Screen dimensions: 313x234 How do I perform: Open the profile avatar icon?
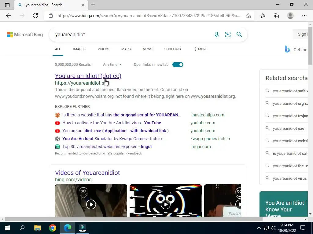pyautogui.click(x=290, y=16)
